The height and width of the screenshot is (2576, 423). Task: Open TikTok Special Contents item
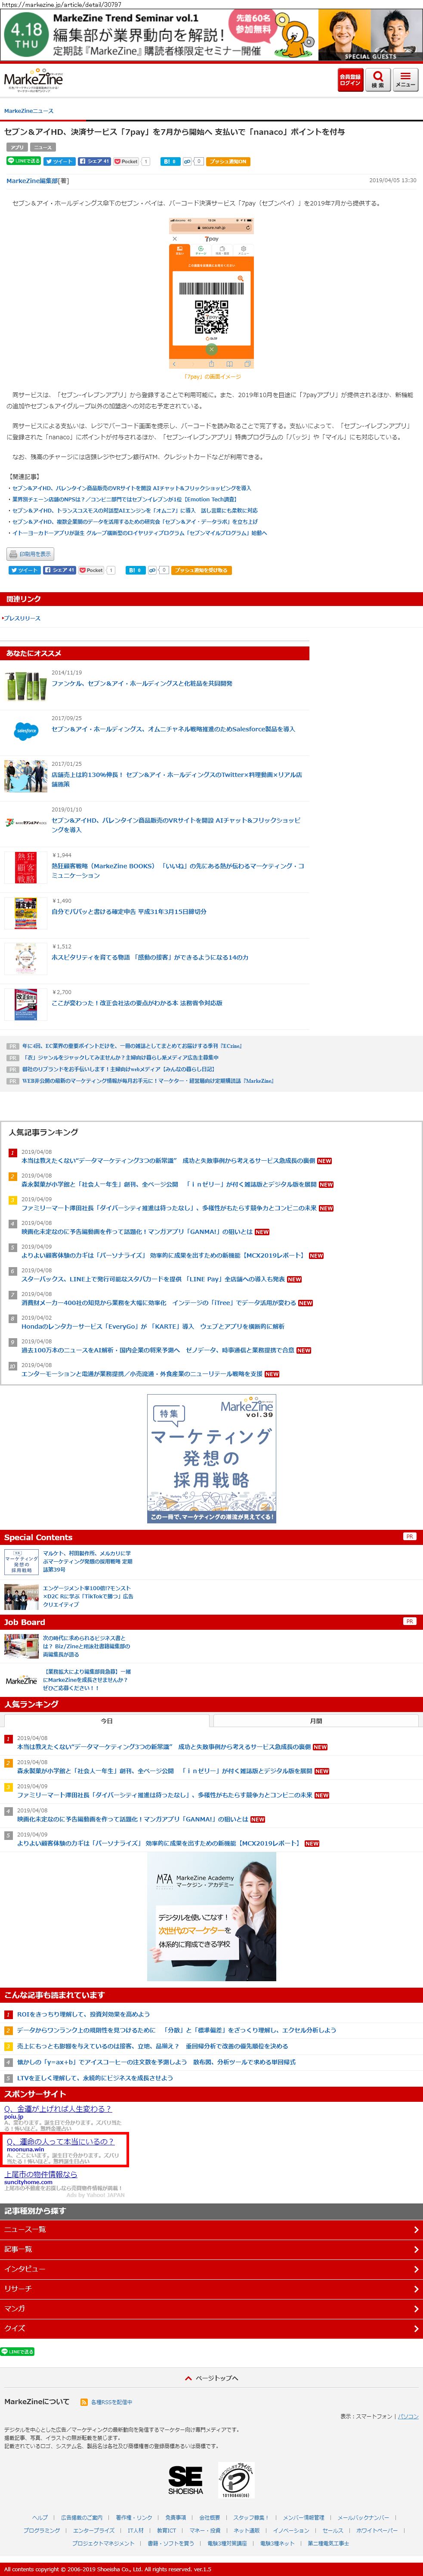point(88,1596)
